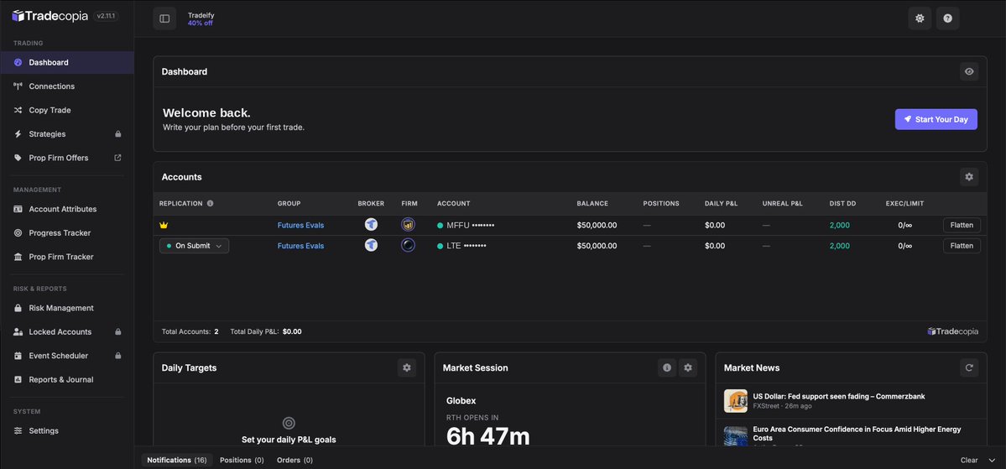The image size is (1006, 469).
Task: Click MFFU dist DD value 2,000
Action: (839, 225)
